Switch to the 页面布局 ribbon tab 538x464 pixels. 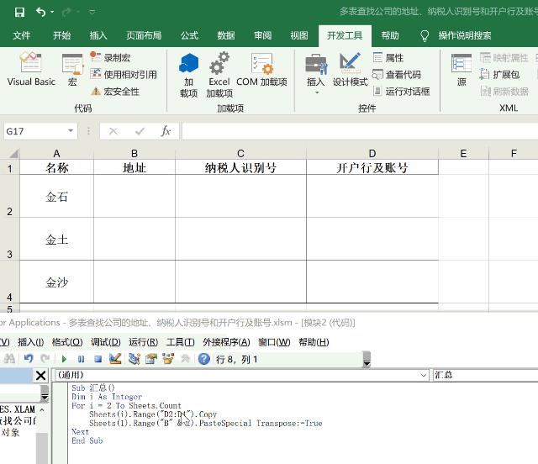click(144, 35)
